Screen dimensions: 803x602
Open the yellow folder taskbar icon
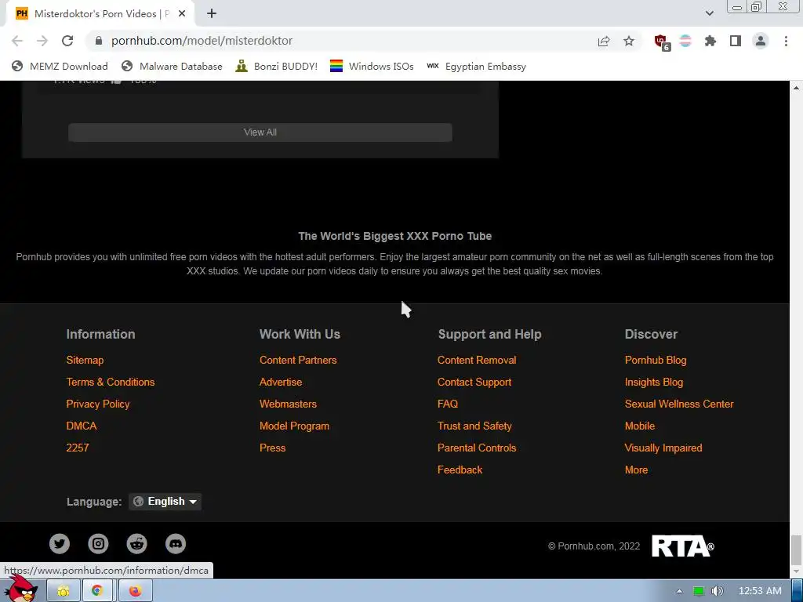64,591
